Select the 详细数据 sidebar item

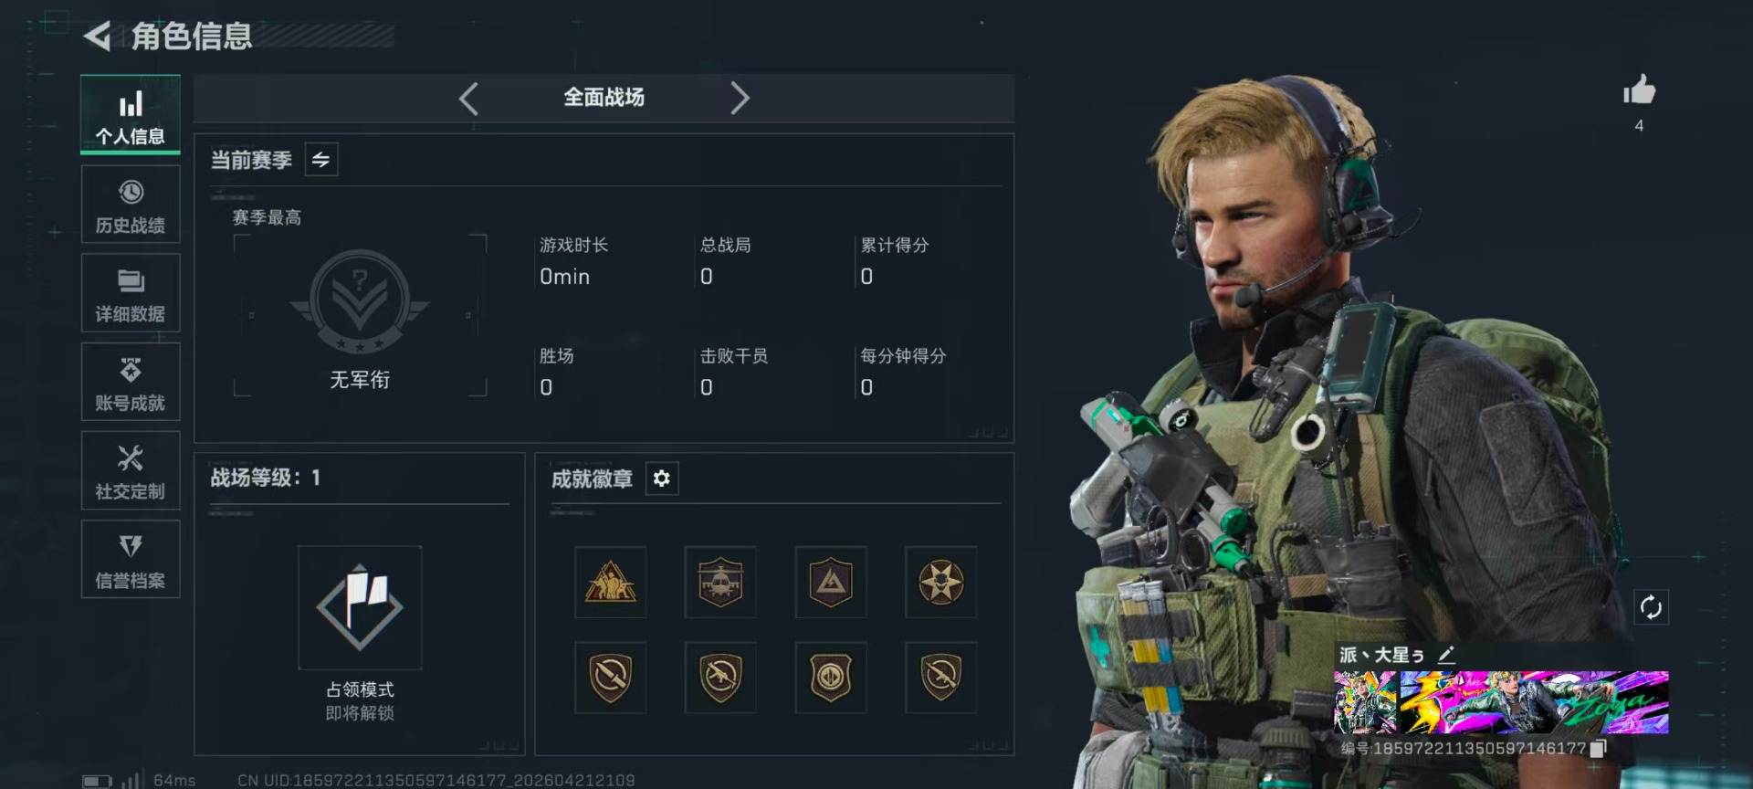click(x=131, y=293)
